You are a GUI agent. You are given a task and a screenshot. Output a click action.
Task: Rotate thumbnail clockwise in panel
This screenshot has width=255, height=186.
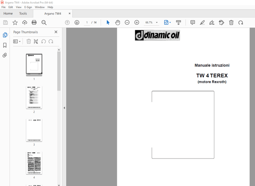pyautogui.click(x=51, y=41)
